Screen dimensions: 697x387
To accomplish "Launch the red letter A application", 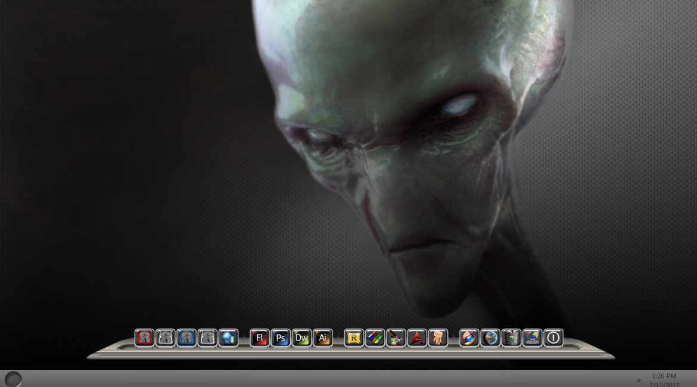I will (417, 338).
